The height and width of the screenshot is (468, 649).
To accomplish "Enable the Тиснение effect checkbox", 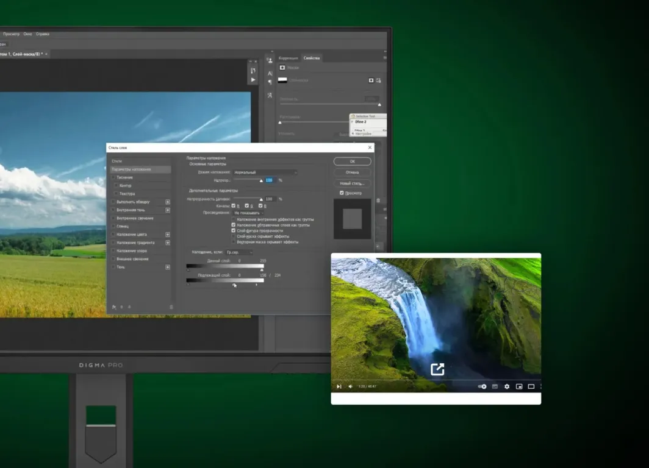I will click(x=113, y=177).
